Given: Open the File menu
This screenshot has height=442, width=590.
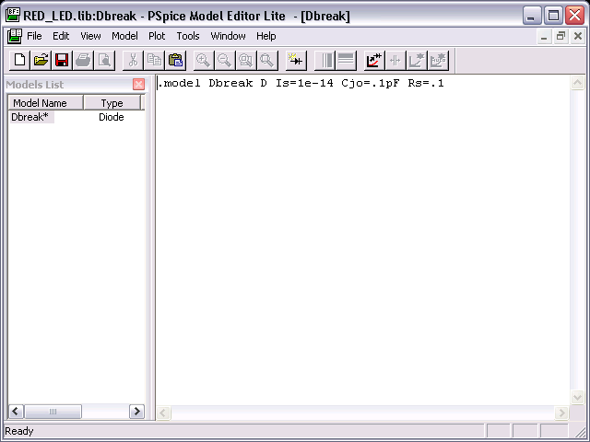Looking at the screenshot, I should coord(34,36).
